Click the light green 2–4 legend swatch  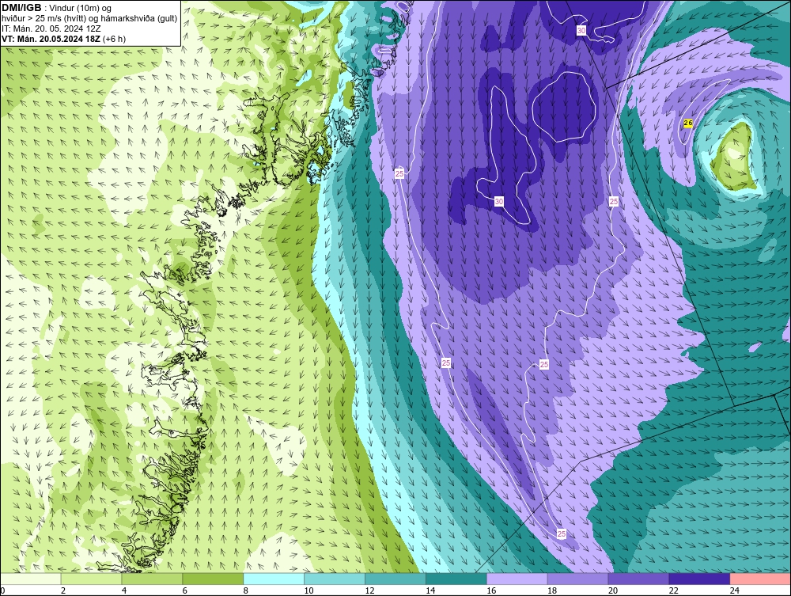tap(91, 579)
